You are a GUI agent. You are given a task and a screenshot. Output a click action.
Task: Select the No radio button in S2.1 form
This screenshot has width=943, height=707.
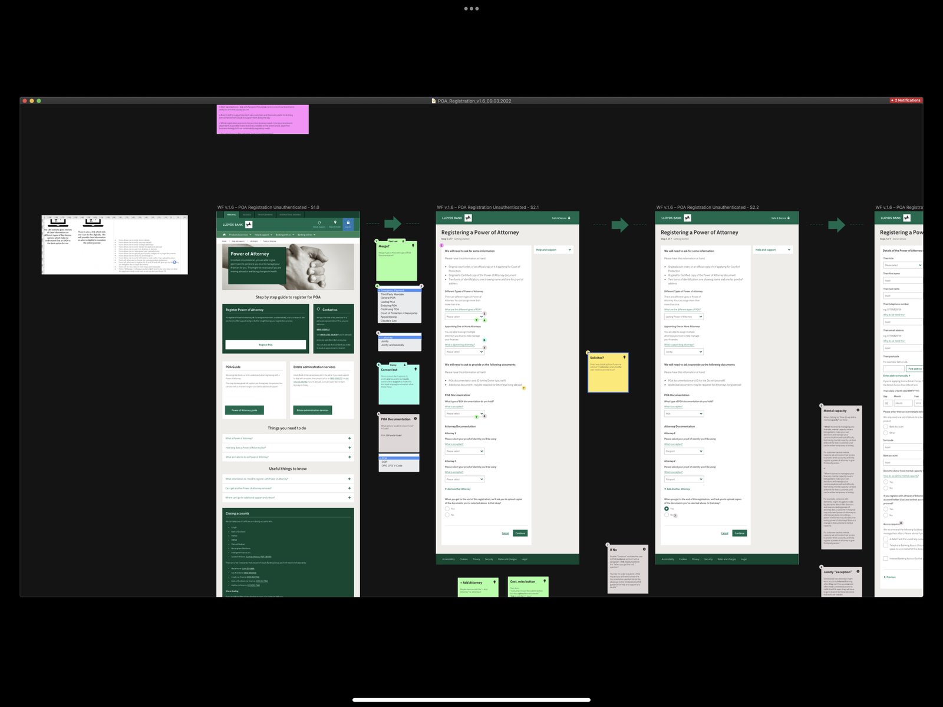447,515
